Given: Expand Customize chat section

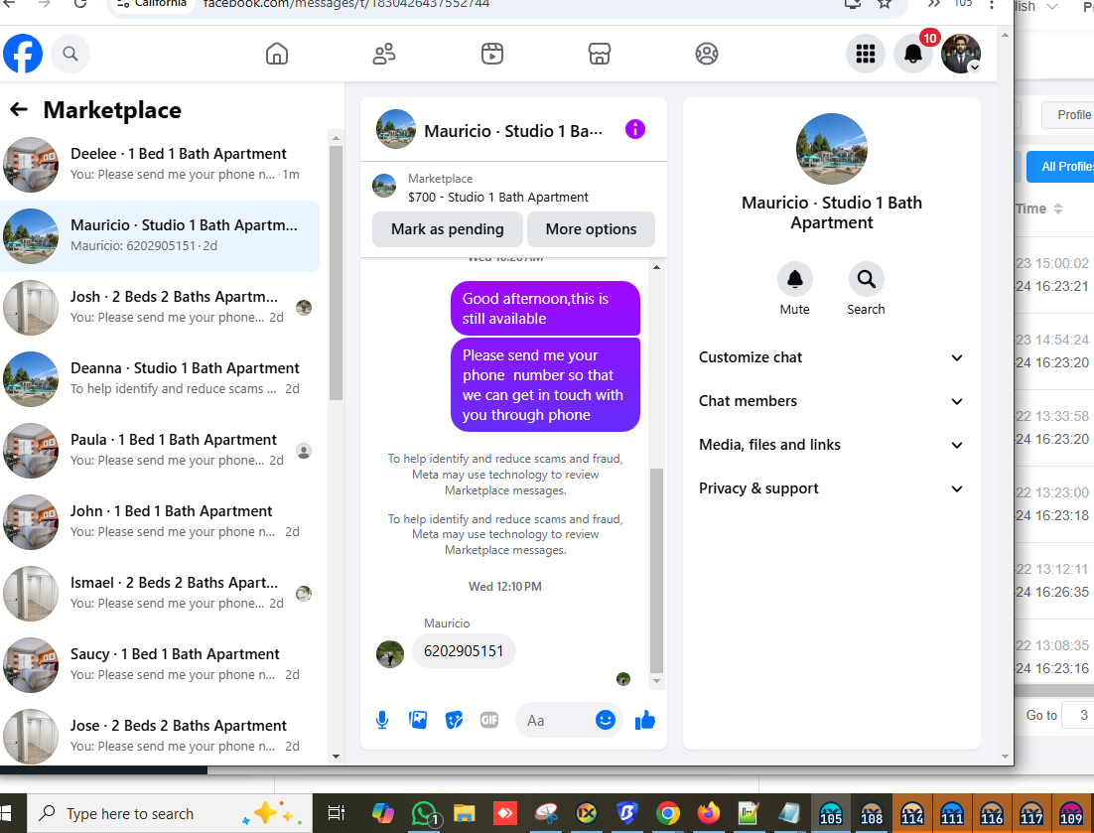Looking at the screenshot, I should point(831,357).
